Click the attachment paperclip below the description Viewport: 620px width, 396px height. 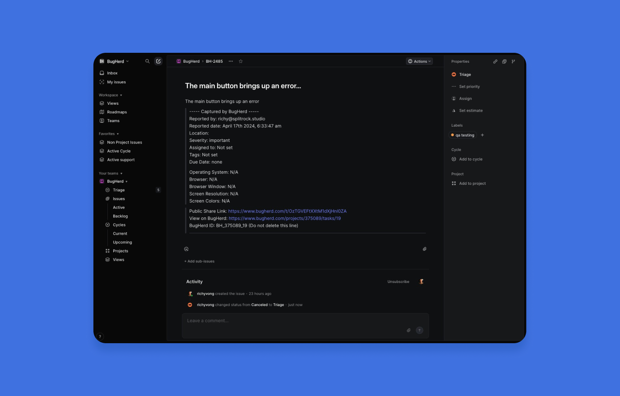click(x=424, y=249)
